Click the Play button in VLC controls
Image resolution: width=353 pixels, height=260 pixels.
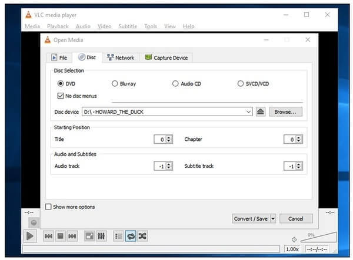30,236
